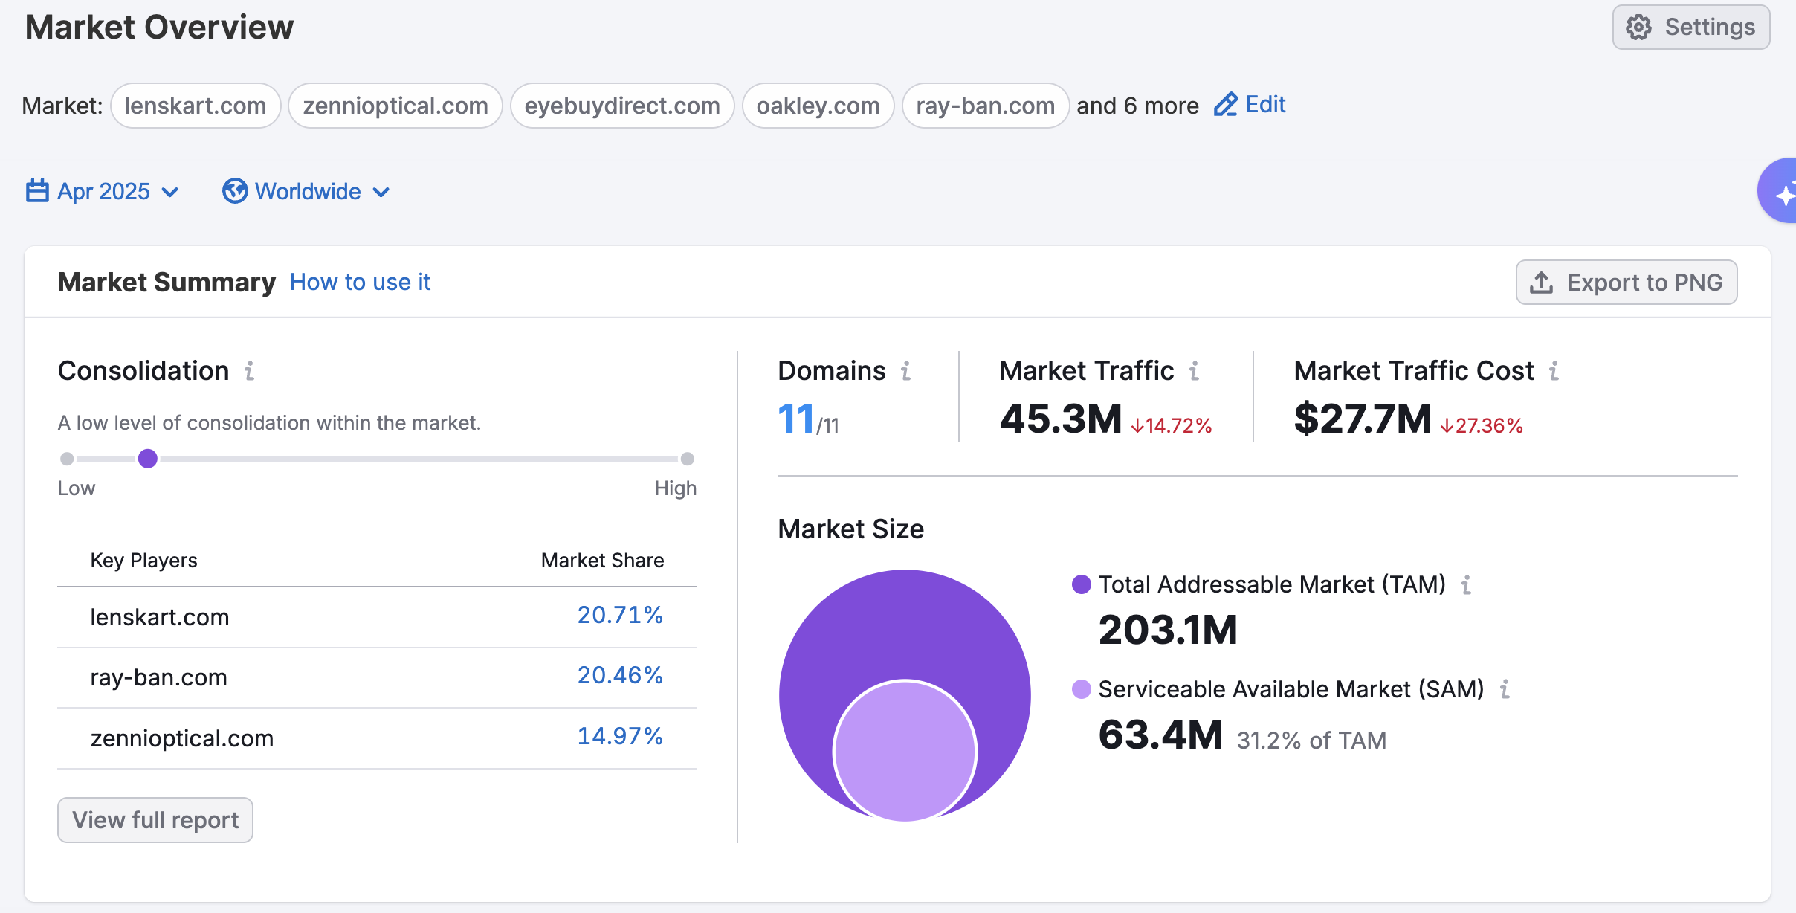Open Settings with gear button
Image resolution: width=1796 pixels, height=913 pixels.
[1690, 28]
